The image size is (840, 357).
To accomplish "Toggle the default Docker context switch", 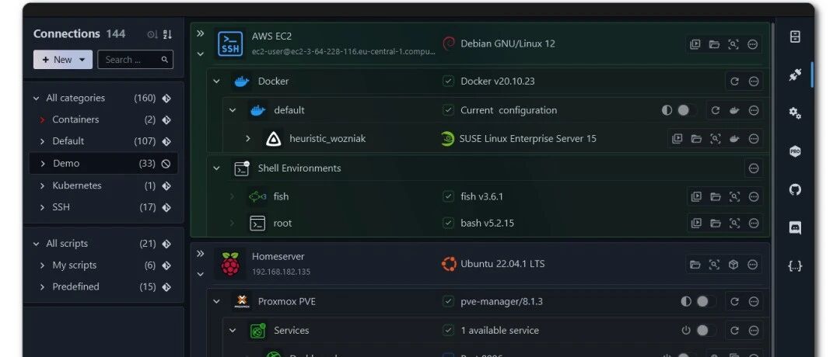I will click(x=685, y=111).
